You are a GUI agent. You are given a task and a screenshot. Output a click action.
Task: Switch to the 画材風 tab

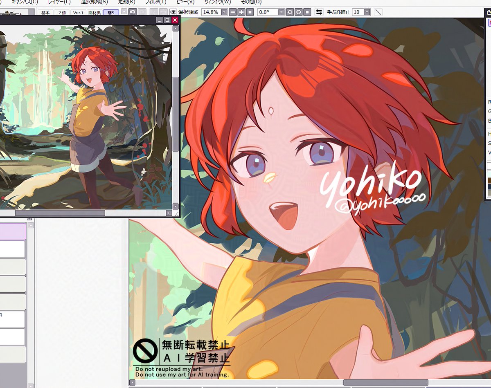[95, 12]
